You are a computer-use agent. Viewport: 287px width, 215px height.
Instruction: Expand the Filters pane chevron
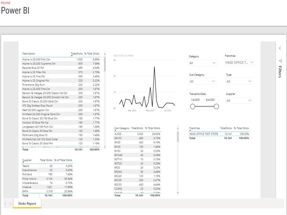click(280, 48)
